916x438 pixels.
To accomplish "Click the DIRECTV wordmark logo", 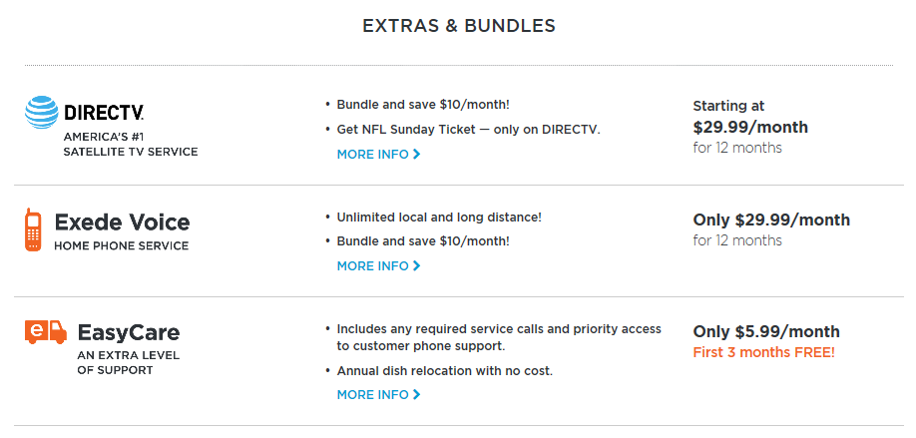I will (x=104, y=112).
